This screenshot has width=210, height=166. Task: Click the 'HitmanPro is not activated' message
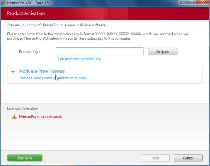[x=41, y=117]
